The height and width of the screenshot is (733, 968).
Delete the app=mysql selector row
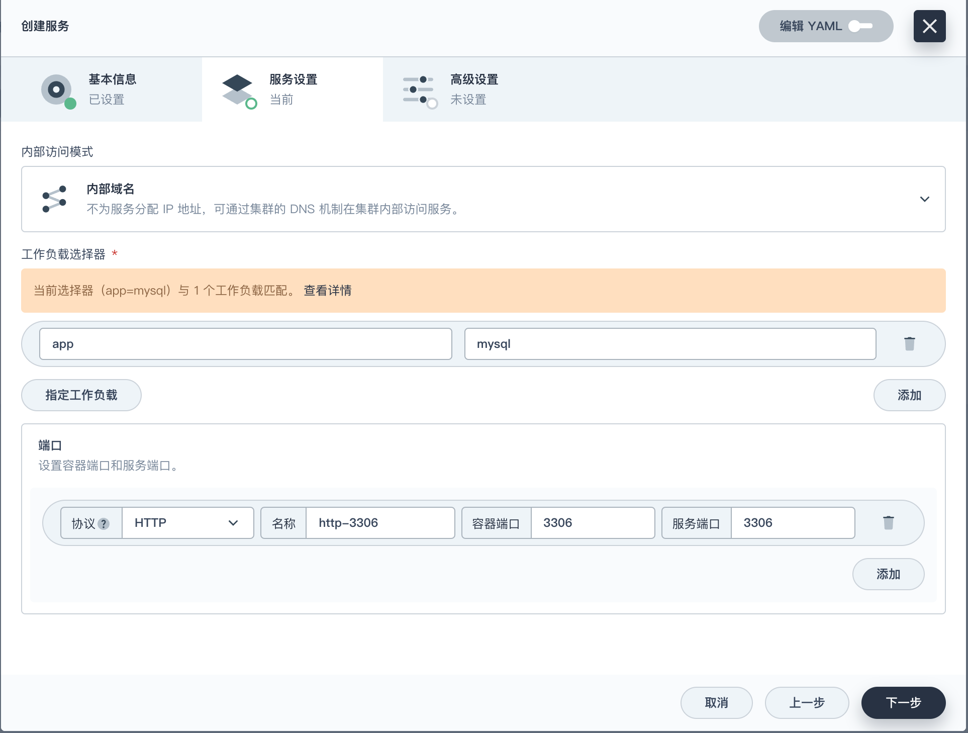click(x=909, y=344)
